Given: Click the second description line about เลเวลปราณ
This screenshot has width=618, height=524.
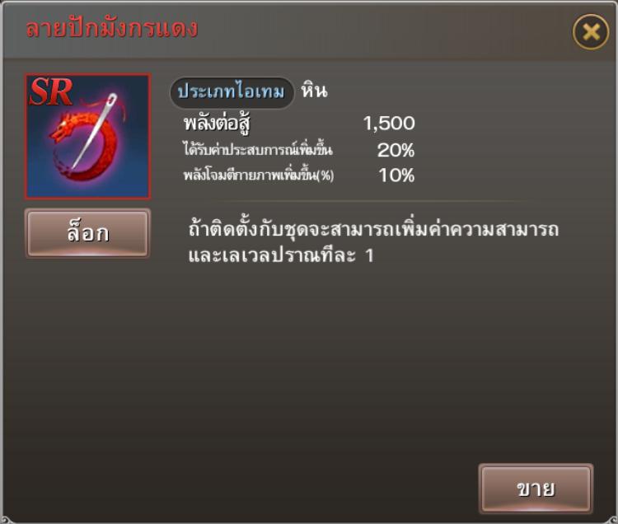Looking at the screenshot, I should coord(281,255).
